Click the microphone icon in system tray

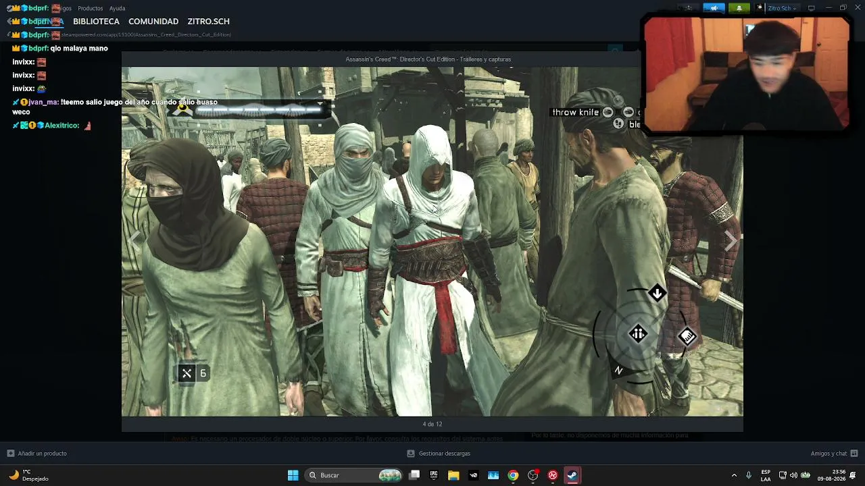click(748, 475)
